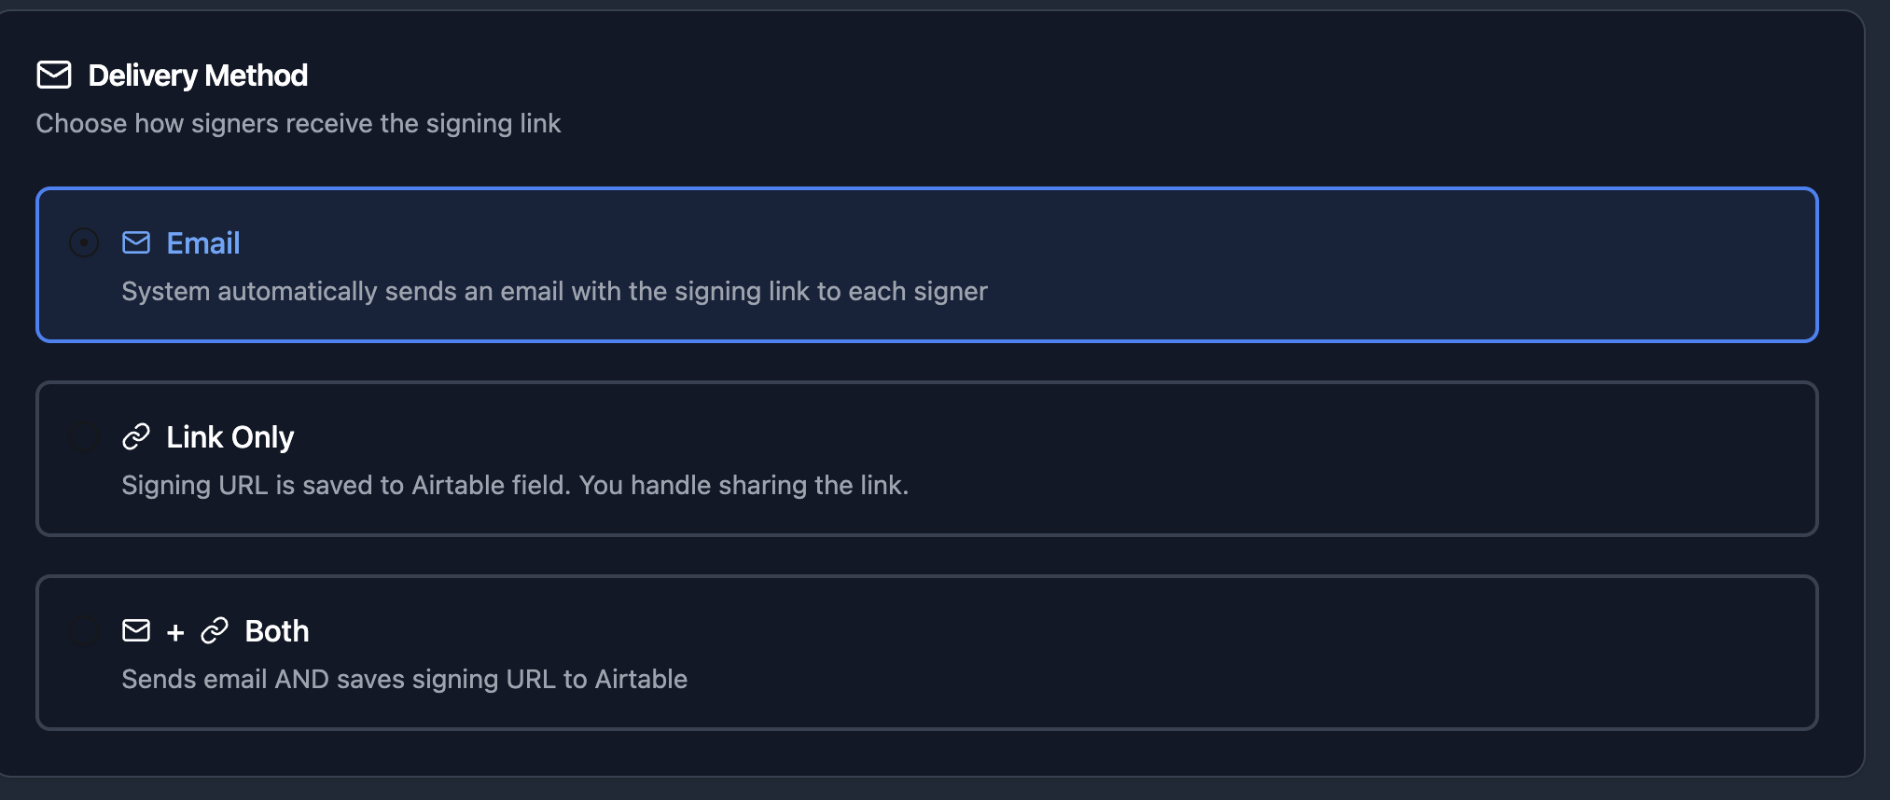Select the Email delivery radio button

[85, 241]
